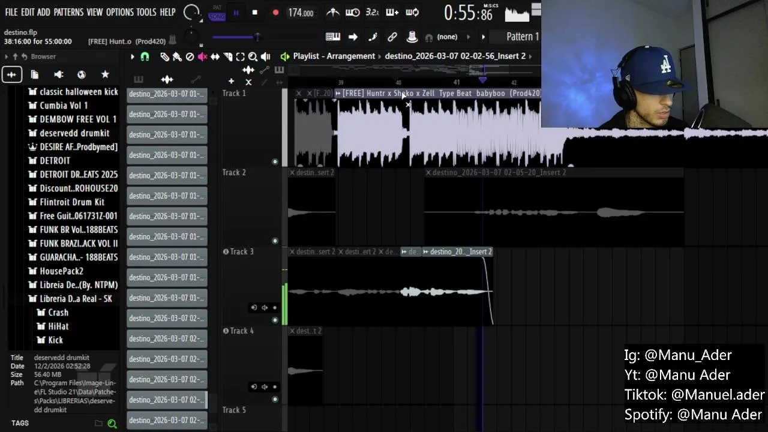
Task: Click picker panel audio clips waveform filter
Action: point(167,79)
